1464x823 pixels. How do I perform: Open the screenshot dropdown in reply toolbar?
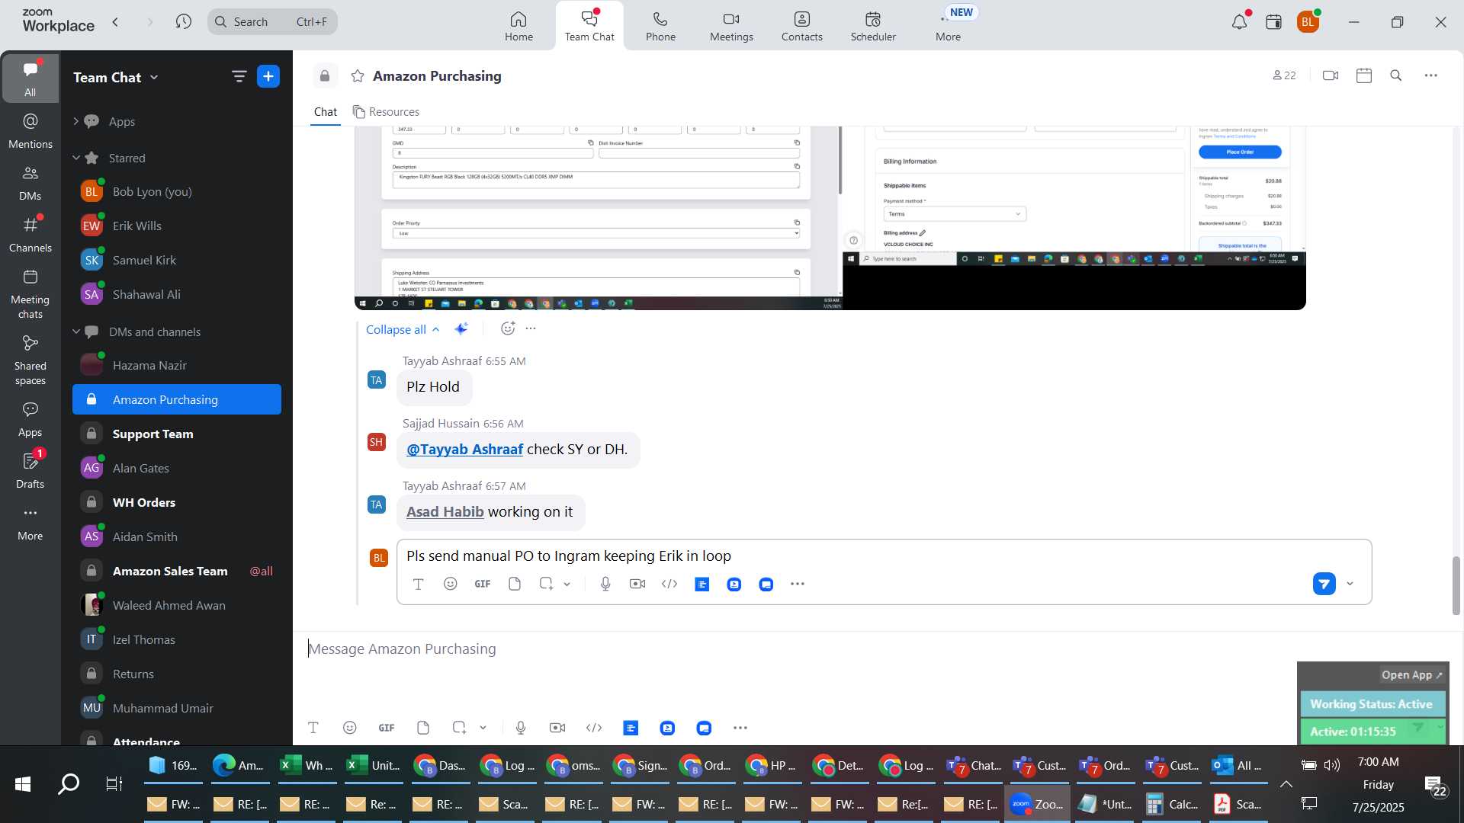[x=567, y=584]
